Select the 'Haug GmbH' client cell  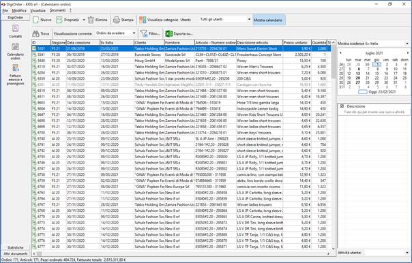click(149, 61)
